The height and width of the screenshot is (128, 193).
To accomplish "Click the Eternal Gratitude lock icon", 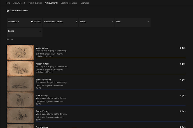I will [37, 88].
